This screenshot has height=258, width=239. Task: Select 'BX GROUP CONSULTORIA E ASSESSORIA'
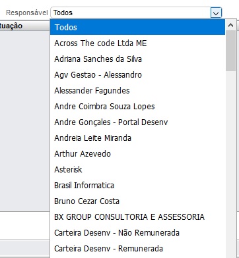pyautogui.click(x=137, y=217)
